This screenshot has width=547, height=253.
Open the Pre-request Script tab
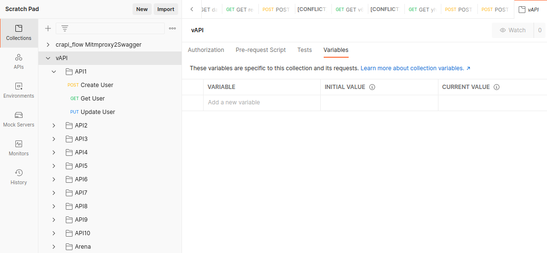pos(260,50)
